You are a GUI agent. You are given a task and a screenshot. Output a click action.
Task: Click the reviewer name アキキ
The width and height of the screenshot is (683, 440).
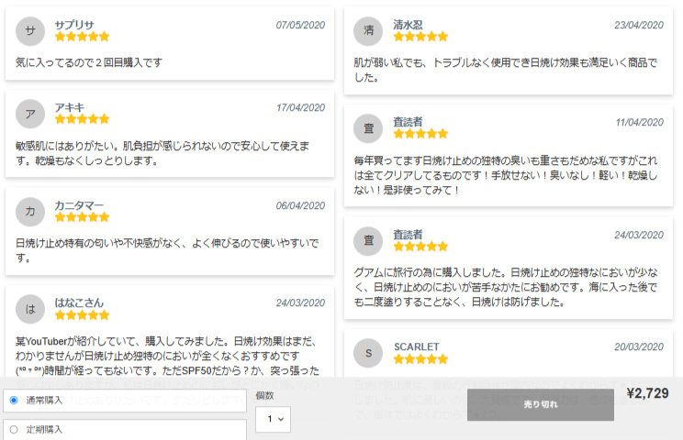pos(70,107)
